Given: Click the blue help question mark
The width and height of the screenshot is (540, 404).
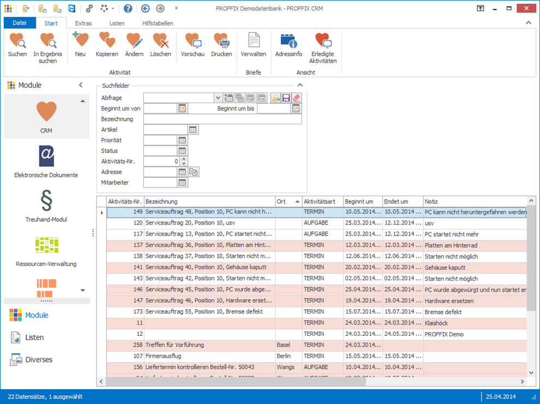Looking at the screenshot, I should [x=128, y=8].
